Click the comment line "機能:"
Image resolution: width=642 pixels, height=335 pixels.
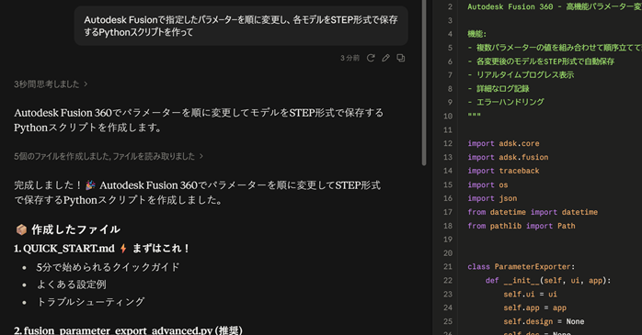point(477,34)
